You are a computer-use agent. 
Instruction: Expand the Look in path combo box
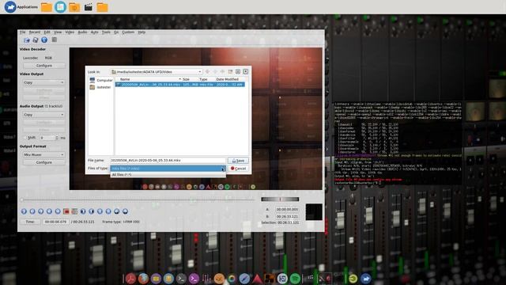[157, 72]
